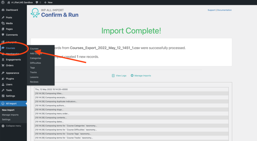Click the Settings sliders icon

(3, 96)
